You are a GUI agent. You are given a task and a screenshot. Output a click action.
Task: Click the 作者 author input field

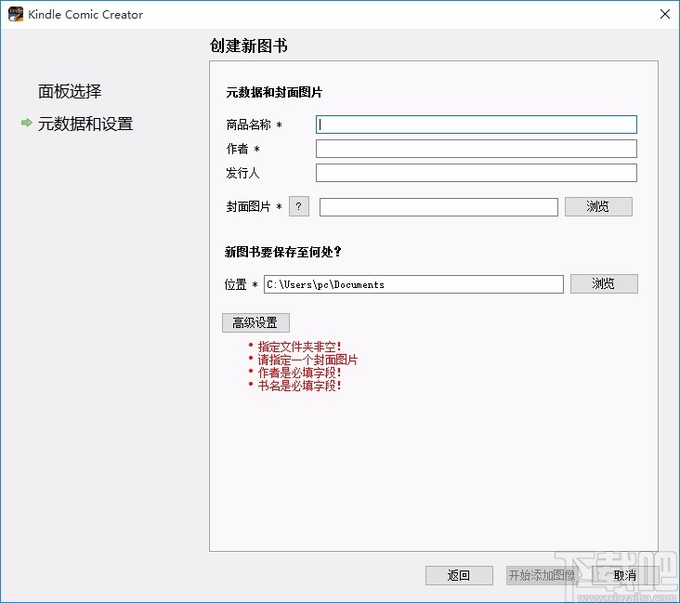(x=477, y=149)
